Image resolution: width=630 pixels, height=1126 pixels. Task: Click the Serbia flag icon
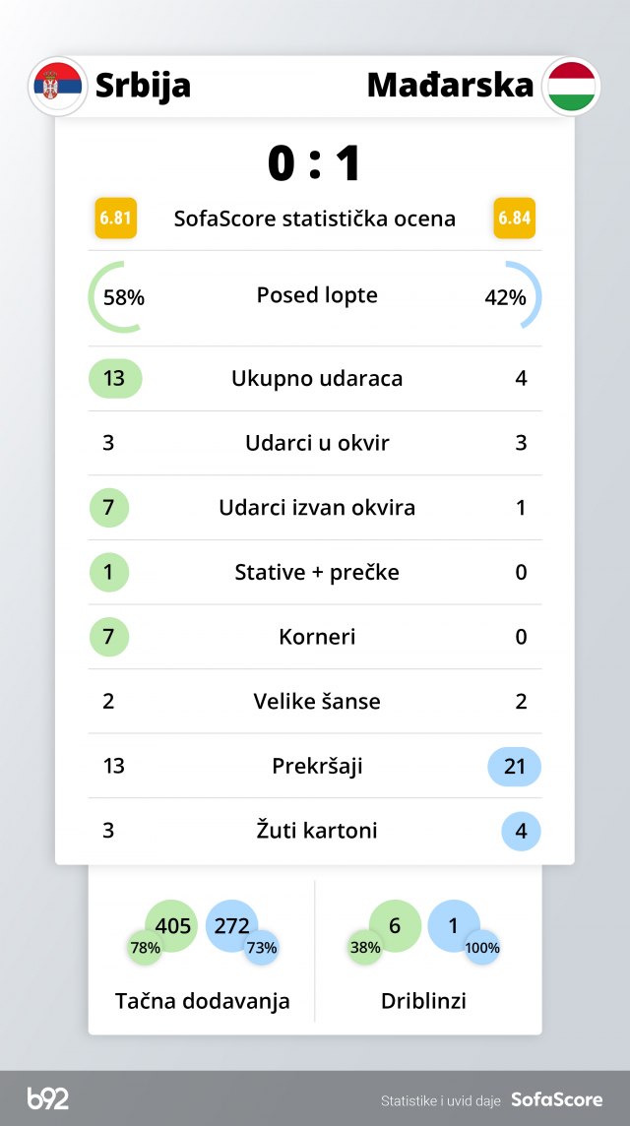point(58,86)
